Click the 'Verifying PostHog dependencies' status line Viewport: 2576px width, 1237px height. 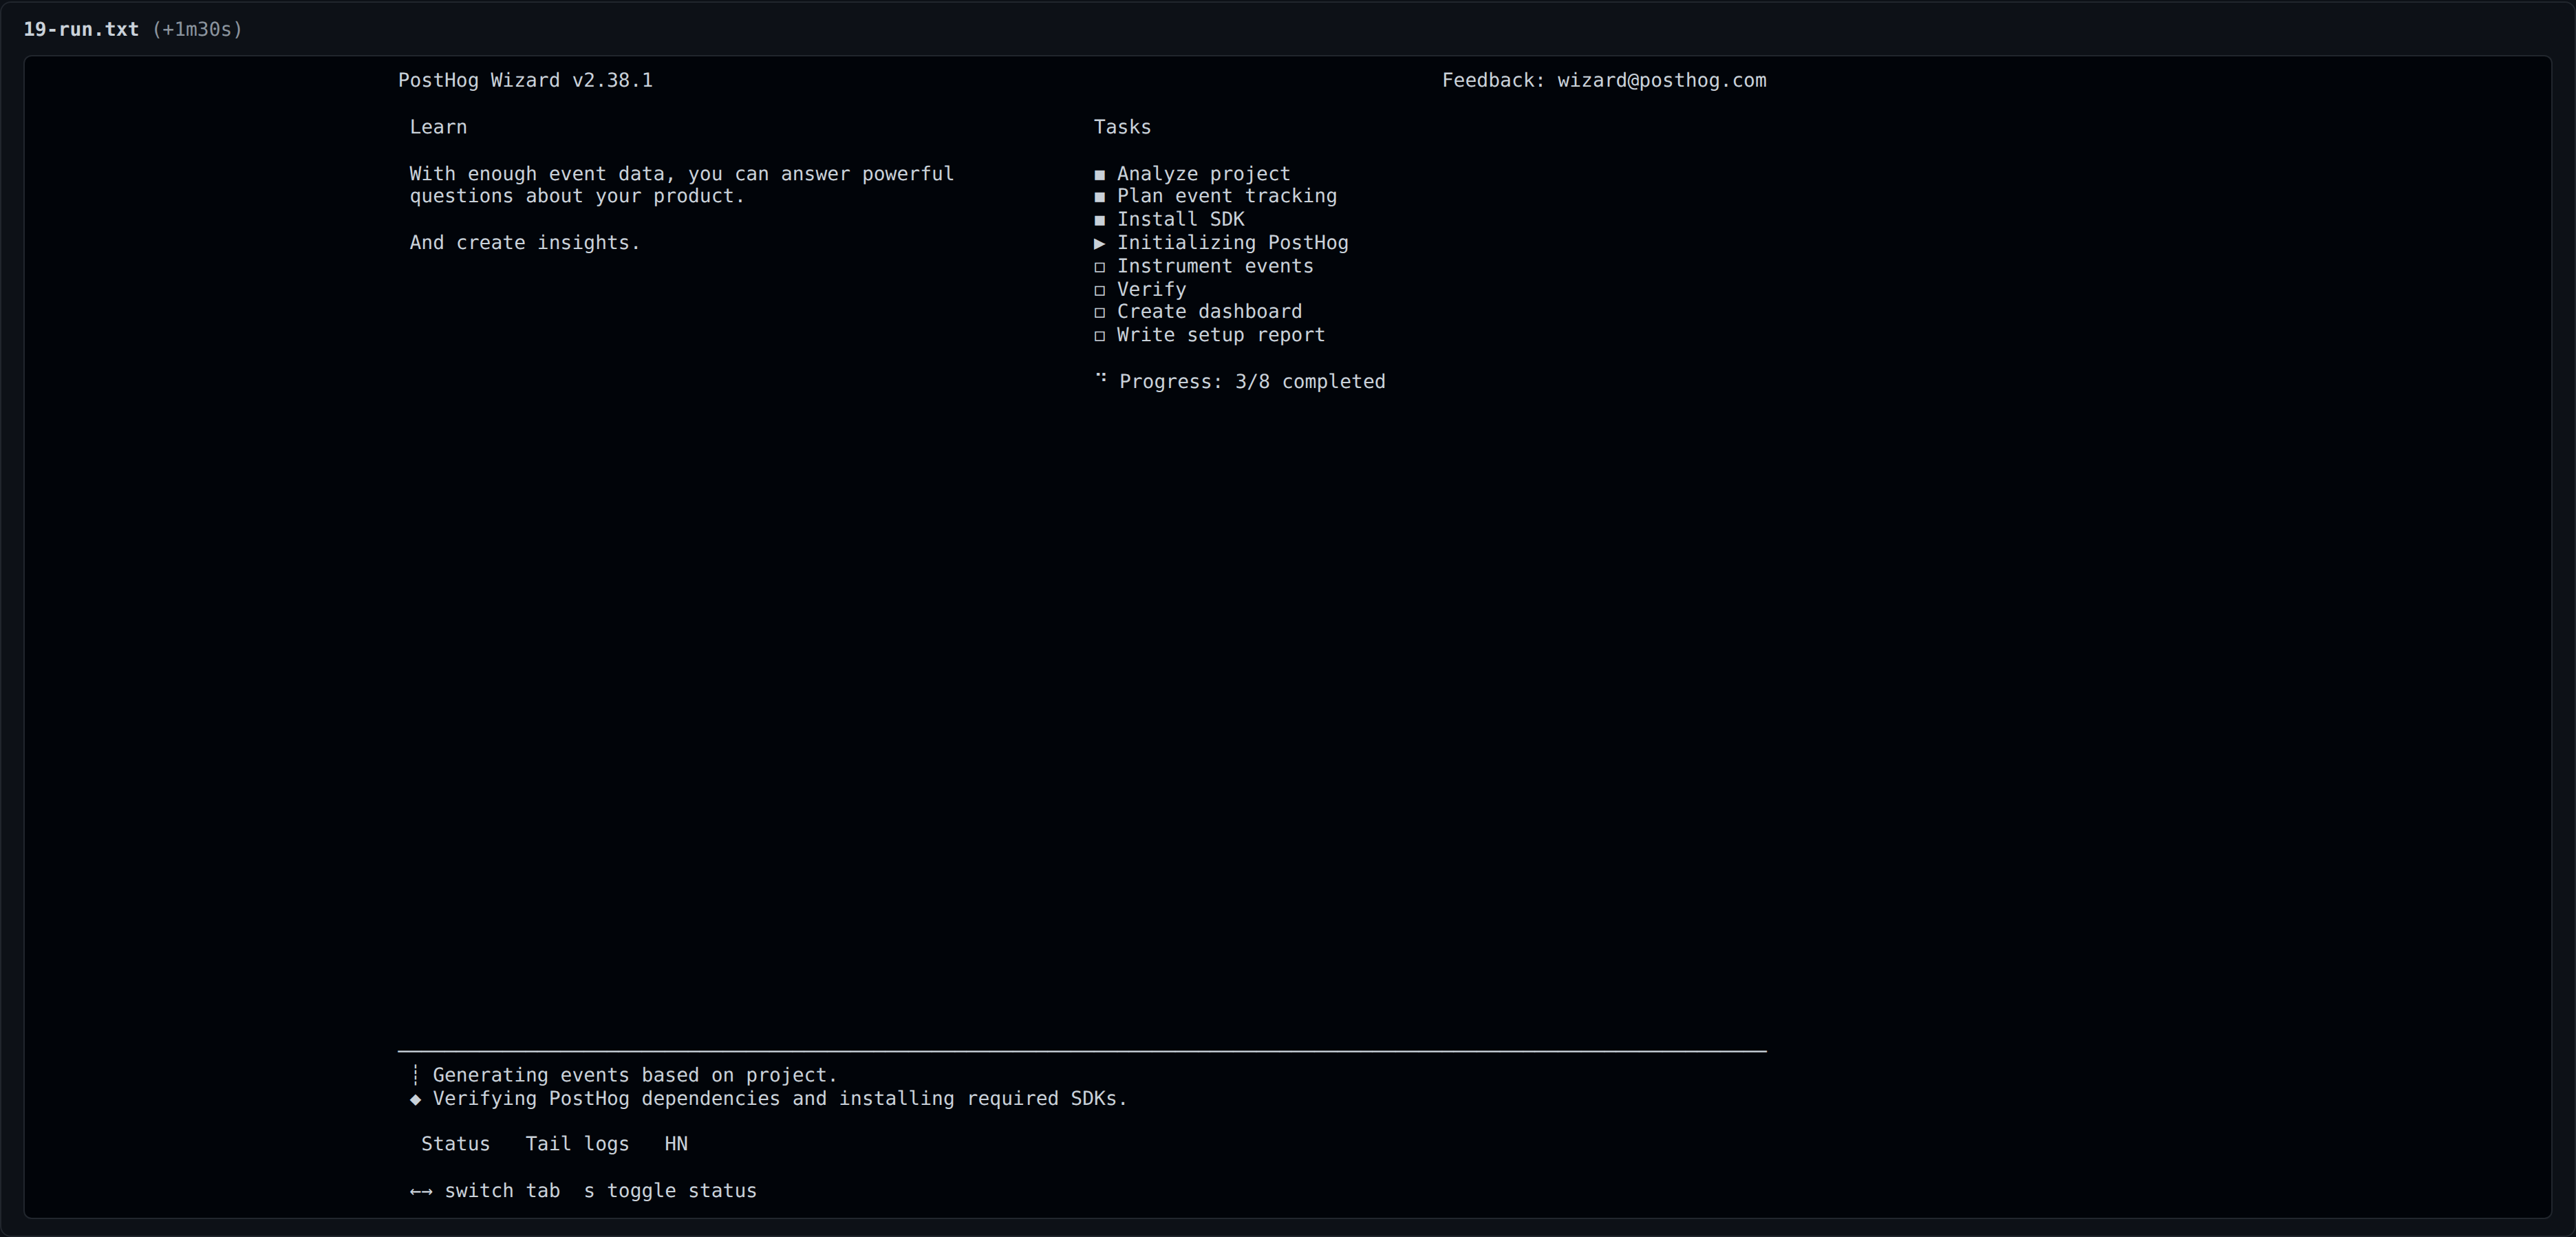(780, 1099)
